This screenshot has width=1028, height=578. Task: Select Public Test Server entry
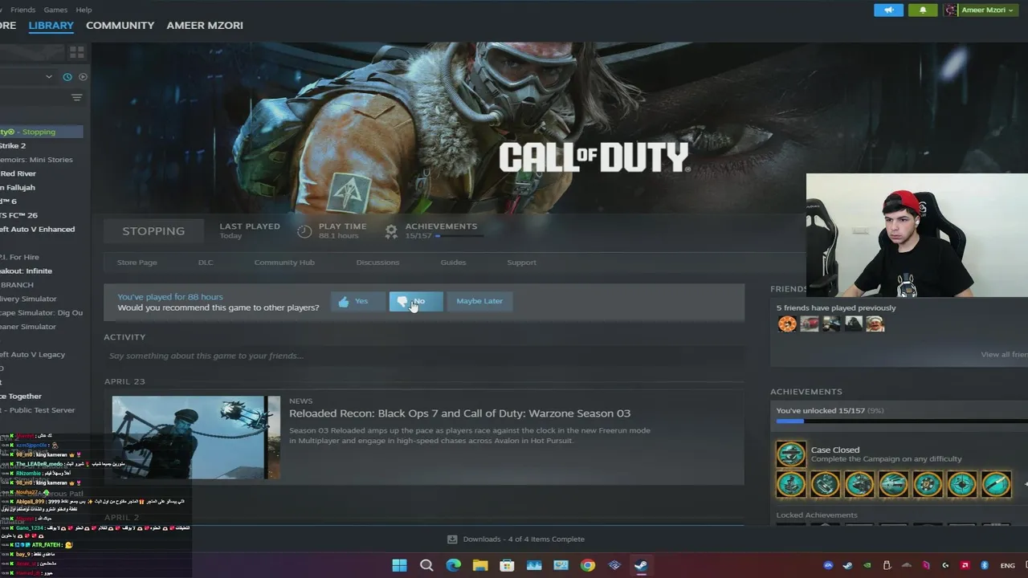pyautogui.click(x=38, y=409)
